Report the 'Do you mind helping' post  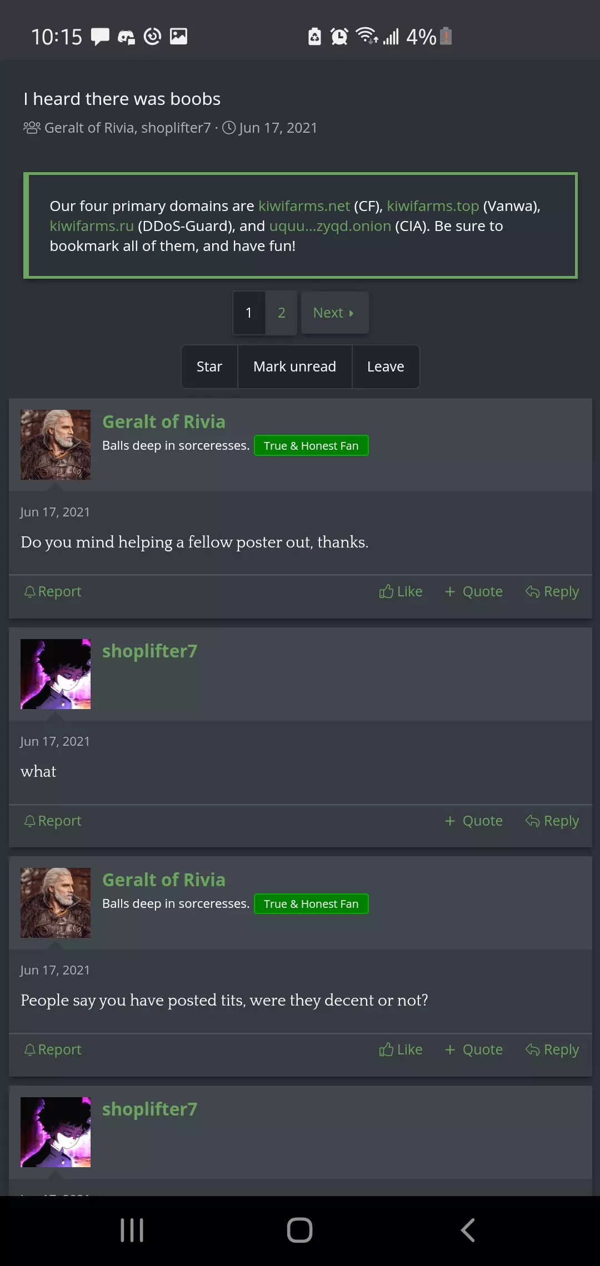click(x=53, y=591)
